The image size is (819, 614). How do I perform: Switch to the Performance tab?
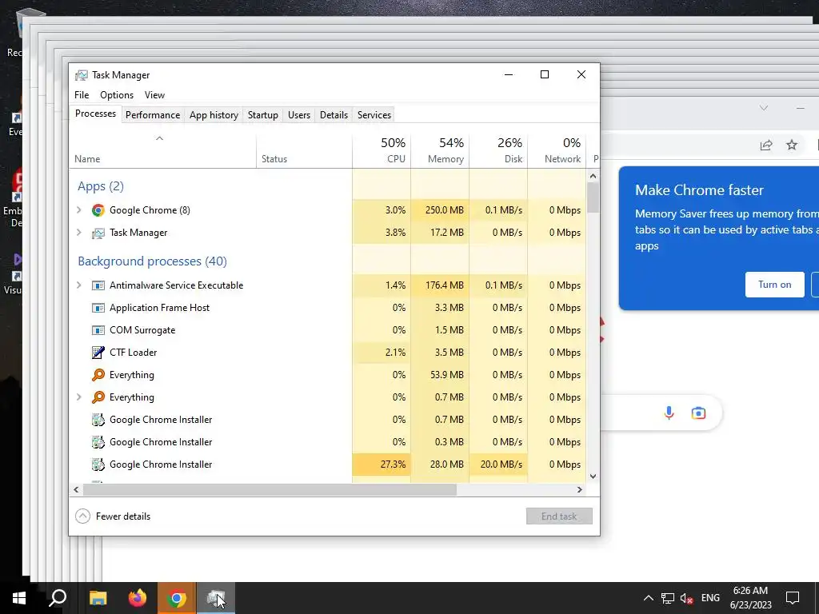pyautogui.click(x=153, y=115)
